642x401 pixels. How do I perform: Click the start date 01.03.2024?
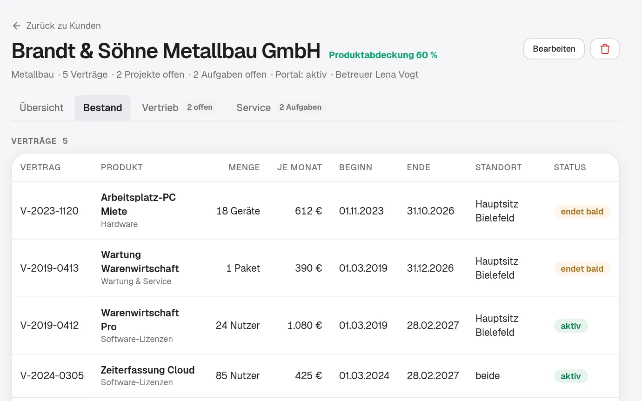click(x=364, y=375)
